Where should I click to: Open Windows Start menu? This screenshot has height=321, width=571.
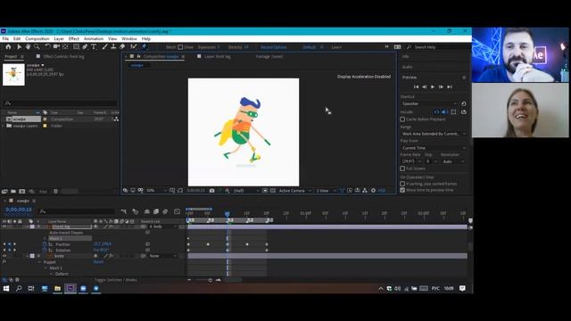[x=6, y=288]
